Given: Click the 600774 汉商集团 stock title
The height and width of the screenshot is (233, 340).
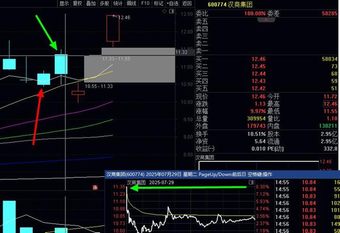Looking at the screenshot, I should coord(230,5).
